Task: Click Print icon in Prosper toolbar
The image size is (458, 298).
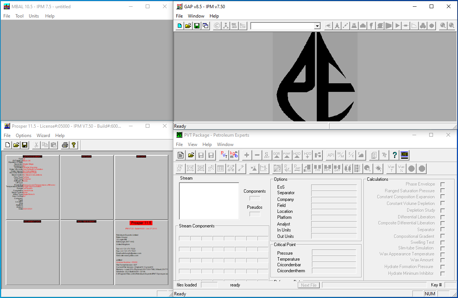Action: coord(65,145)
